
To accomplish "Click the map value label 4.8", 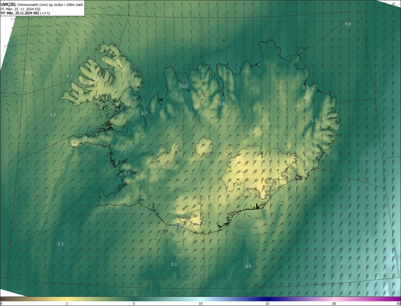I will 178,227.
